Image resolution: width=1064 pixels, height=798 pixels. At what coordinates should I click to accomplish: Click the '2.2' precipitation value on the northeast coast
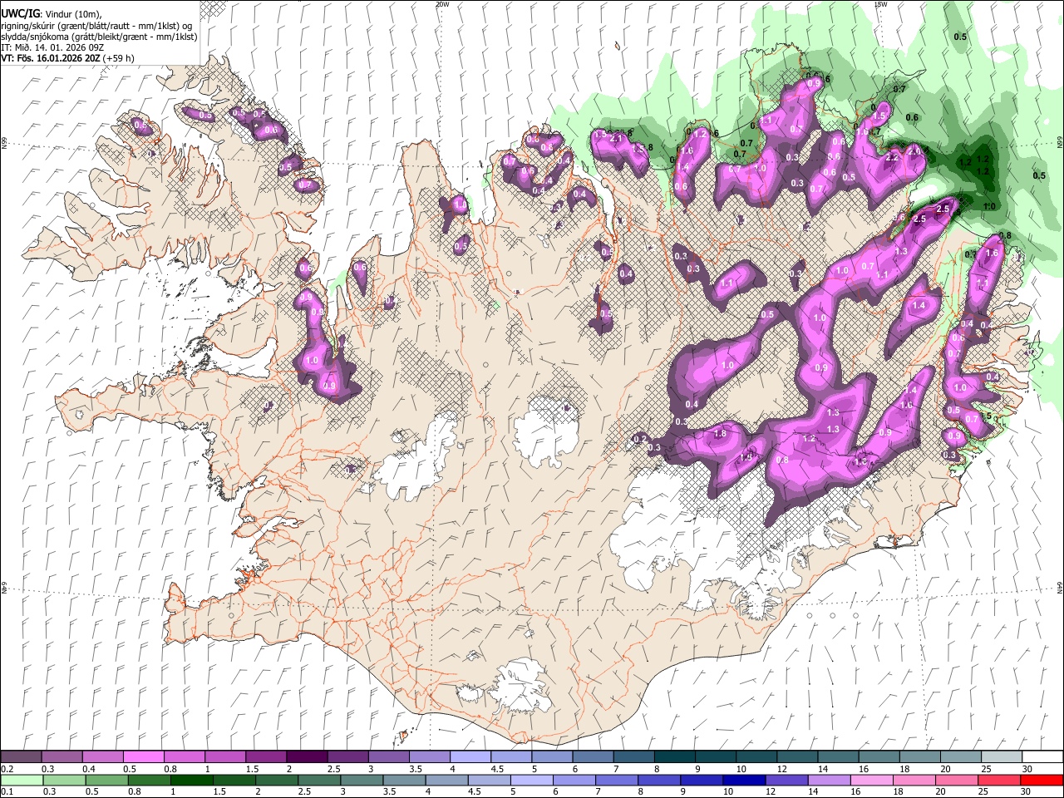coord(894,157)
